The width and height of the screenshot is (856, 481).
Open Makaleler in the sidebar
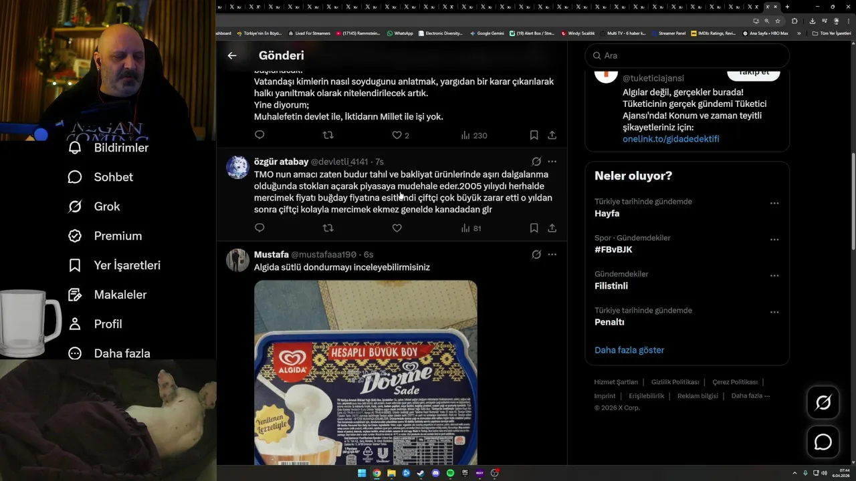click(107, 295)
